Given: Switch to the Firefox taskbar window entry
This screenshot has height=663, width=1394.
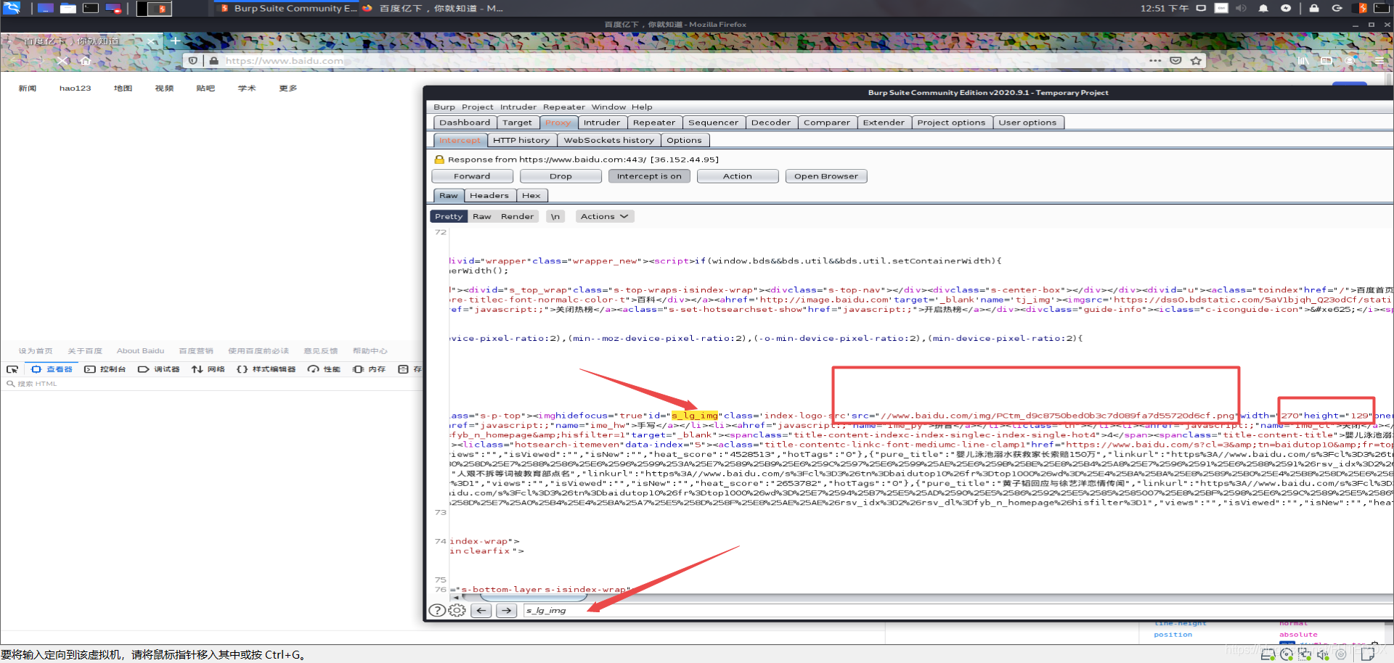Looking at the screenshot, I should tap(433, 8).
